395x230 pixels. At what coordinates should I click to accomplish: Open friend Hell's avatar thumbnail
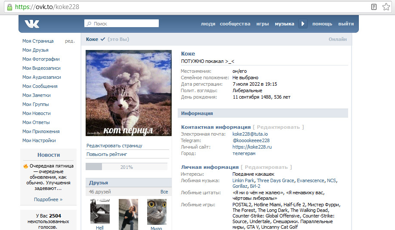100,211
